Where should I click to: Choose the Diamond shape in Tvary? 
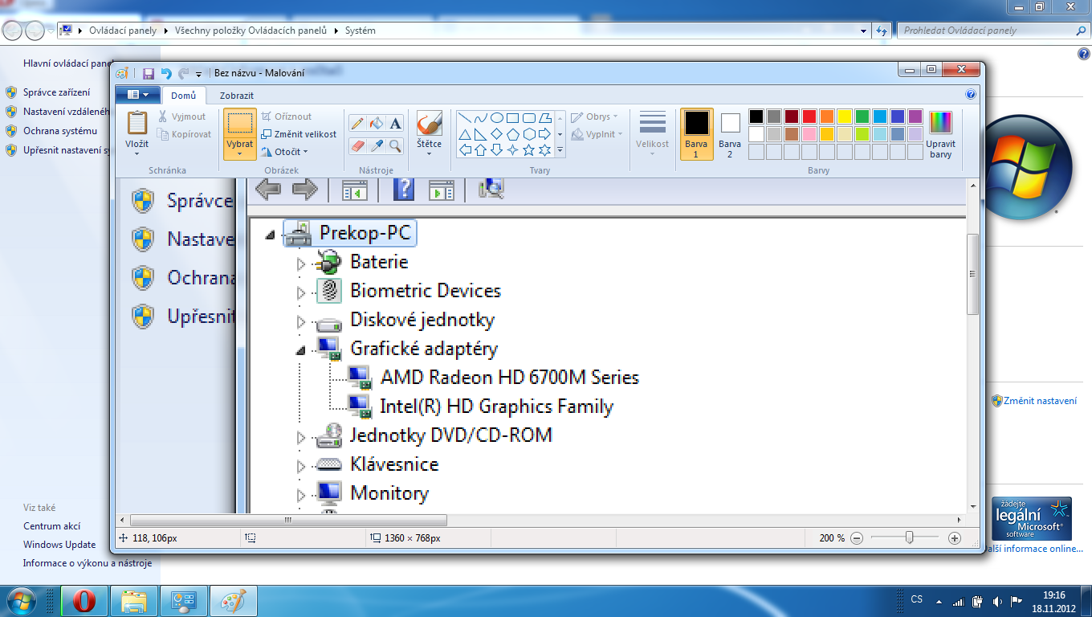click(x=497, y=133)
